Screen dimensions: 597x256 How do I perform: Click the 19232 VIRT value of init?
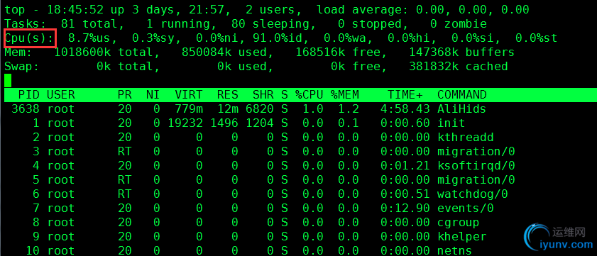pos(185,123)
